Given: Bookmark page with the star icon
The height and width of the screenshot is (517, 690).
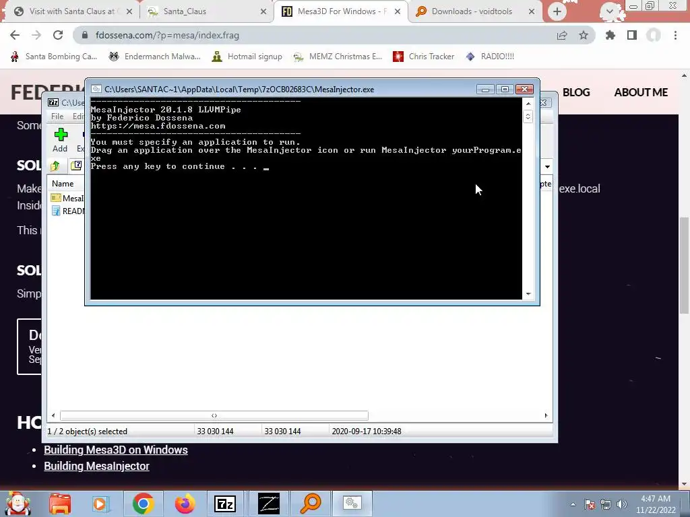Looking at the screenshot, I should tap(584, 35).
